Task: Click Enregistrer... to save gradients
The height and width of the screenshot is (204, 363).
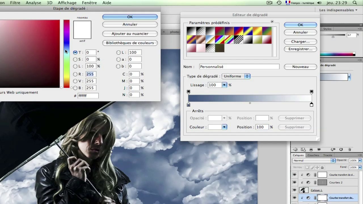Action: tap(300, 49)
